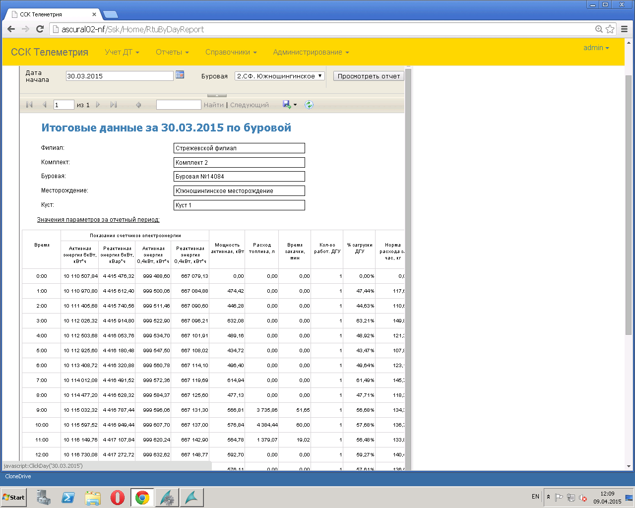Go to previous report page

44,105
